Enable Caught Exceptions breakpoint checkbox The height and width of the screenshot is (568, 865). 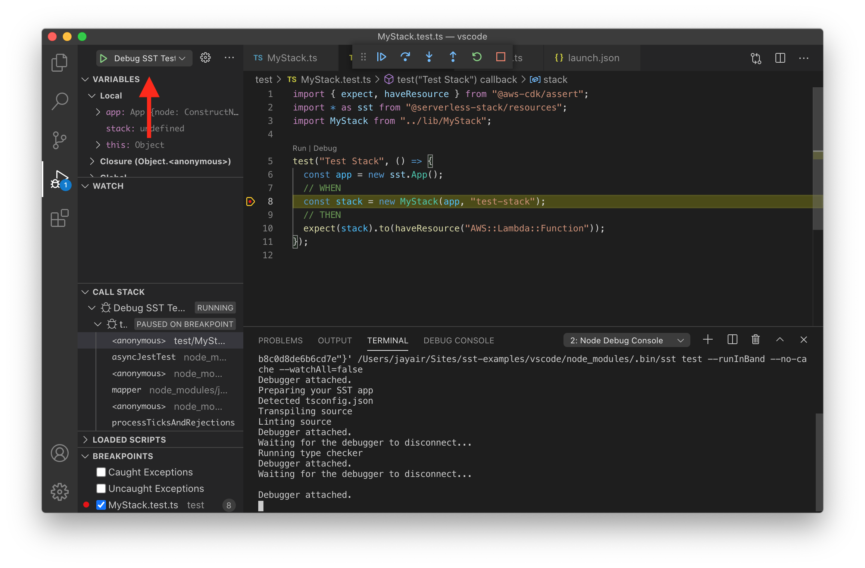point(101,472)
